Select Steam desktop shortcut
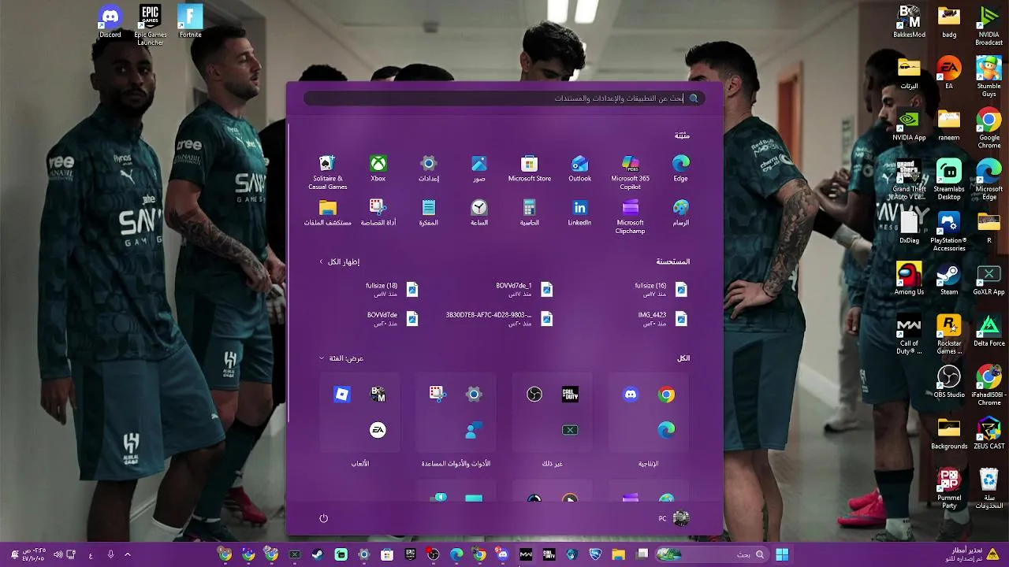1009x567 pixels. (x=949, y=278)
